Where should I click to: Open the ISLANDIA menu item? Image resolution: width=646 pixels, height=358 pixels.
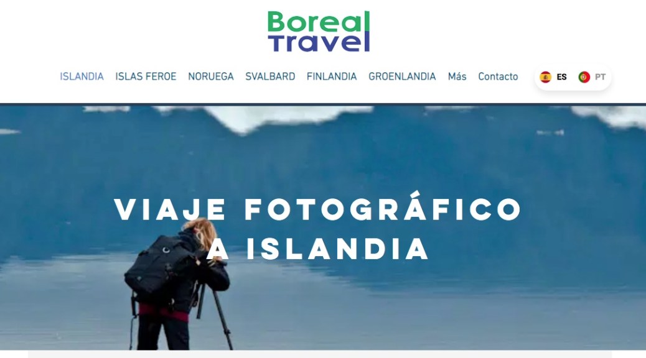[82, 76]
